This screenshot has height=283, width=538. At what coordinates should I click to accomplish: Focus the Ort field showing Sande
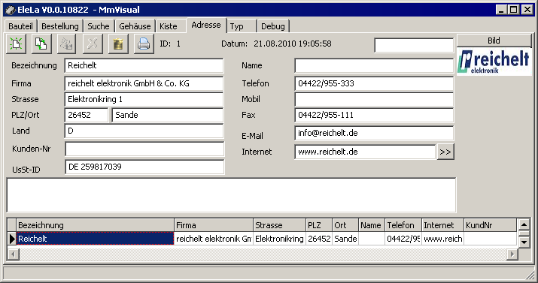tap(168, 115)
